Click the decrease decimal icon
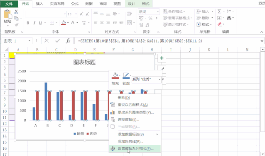This screenshot has height=156, width=265. [147, 25]
